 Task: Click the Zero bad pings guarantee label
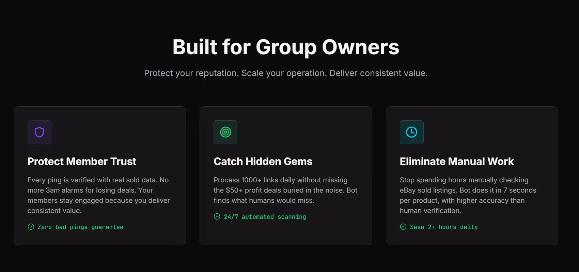click(80, 227)
